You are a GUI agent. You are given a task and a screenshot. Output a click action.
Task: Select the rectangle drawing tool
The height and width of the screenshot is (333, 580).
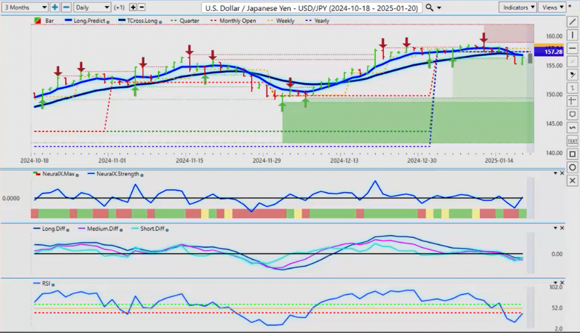[x=572, y=154]
